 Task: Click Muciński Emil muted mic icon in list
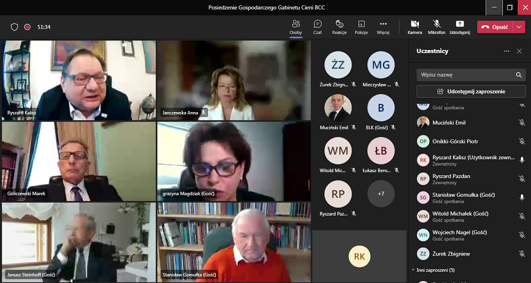click(522, 123)
